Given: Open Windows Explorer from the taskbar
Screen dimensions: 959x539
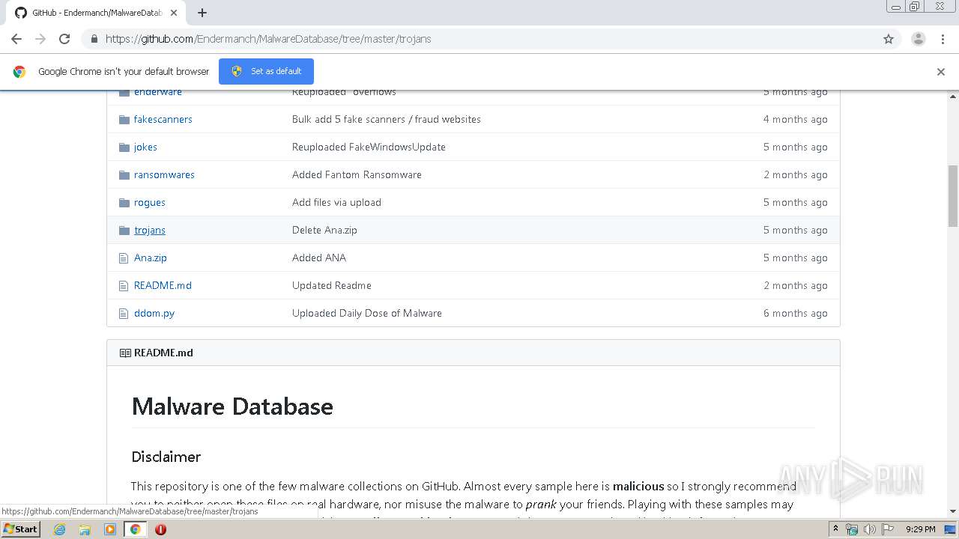Looking at the screenshot, I should coord(85,529).
